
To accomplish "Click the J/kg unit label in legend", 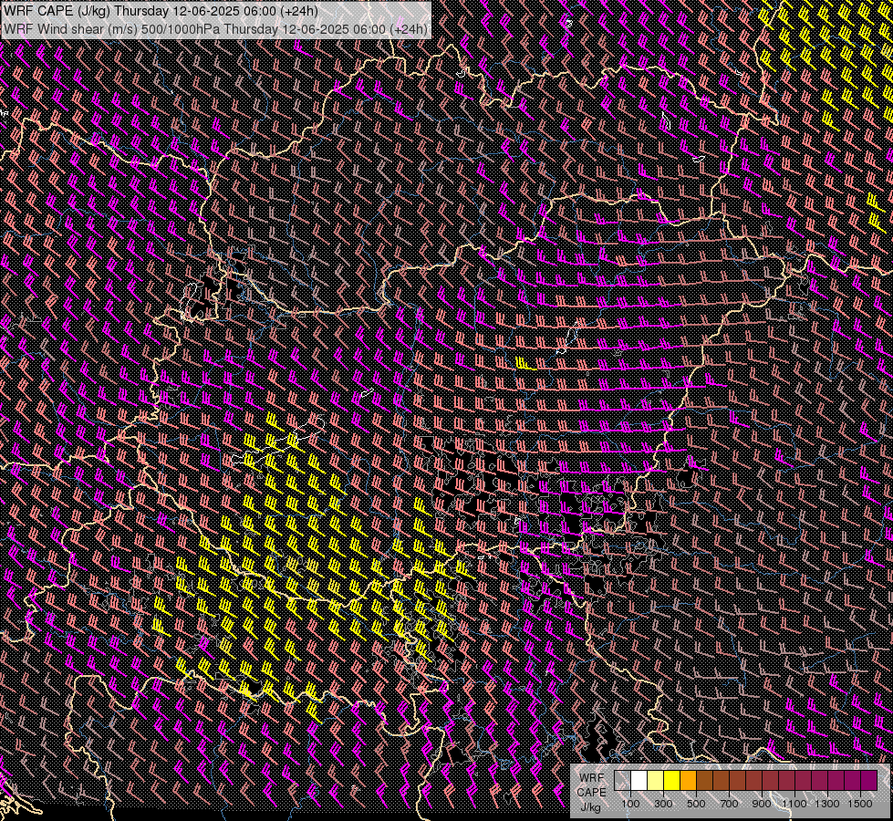I will 590,807.
